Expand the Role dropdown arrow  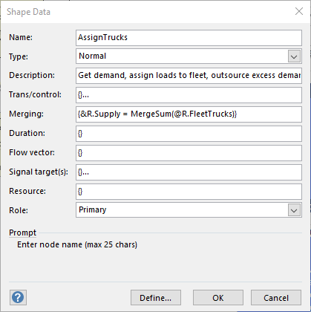pos(294,210)
